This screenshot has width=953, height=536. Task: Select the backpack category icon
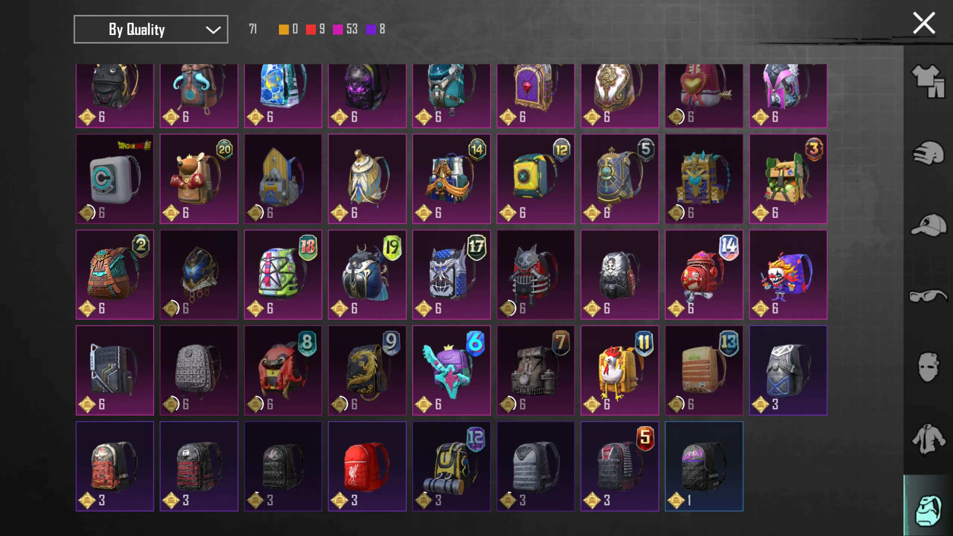(x=928, y=510)
